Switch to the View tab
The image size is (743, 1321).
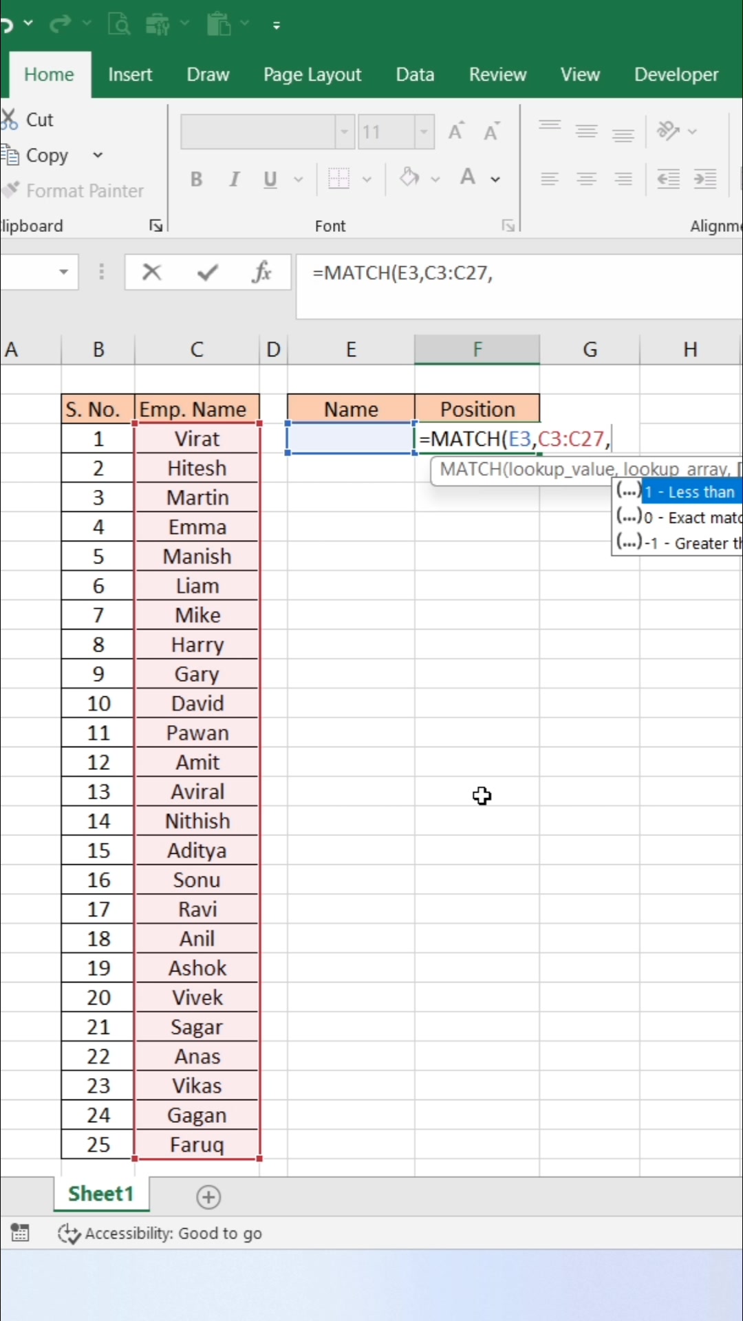click(580, 74)
